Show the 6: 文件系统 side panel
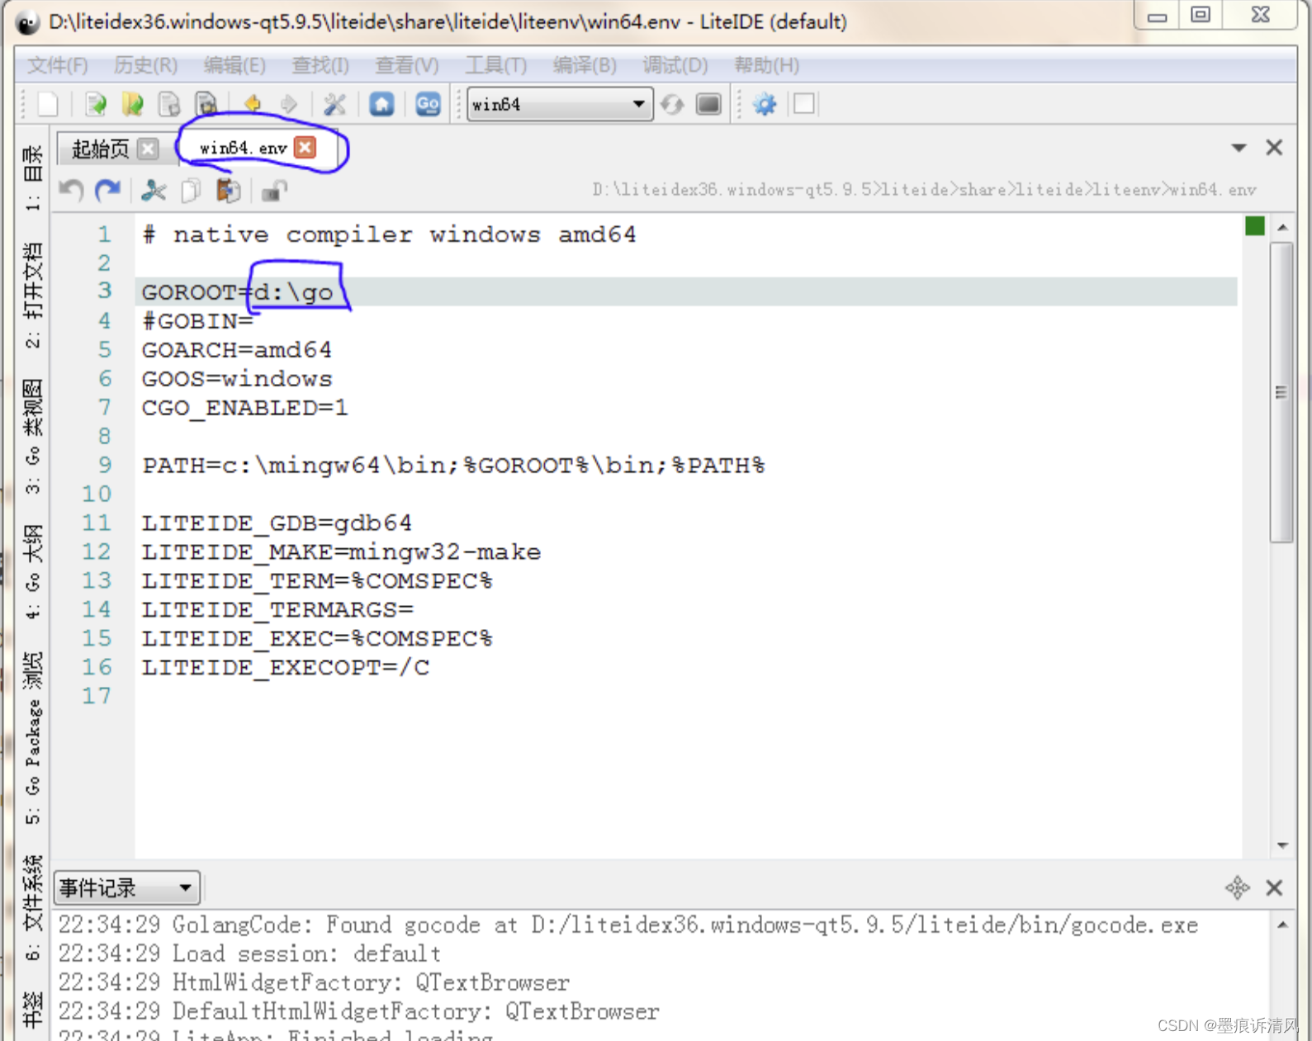Image resolution: width=1312 pixels, height=1041 pixels. point(32,907)
